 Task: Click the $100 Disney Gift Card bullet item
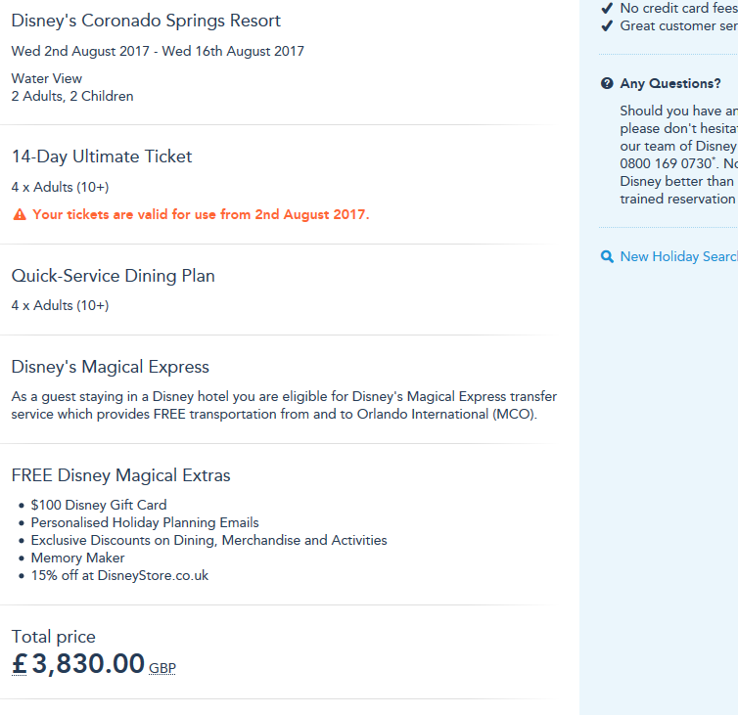coord(99,505)
